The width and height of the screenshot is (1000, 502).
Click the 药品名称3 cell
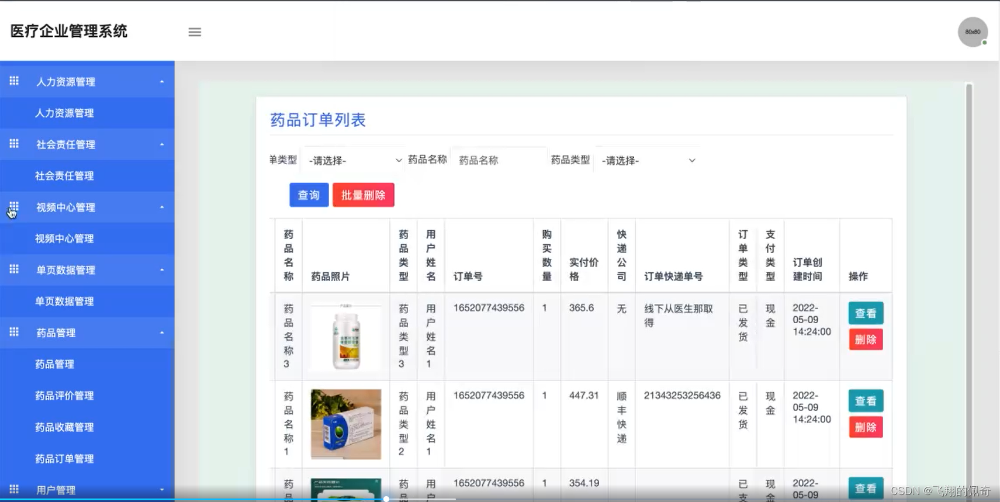288,336
